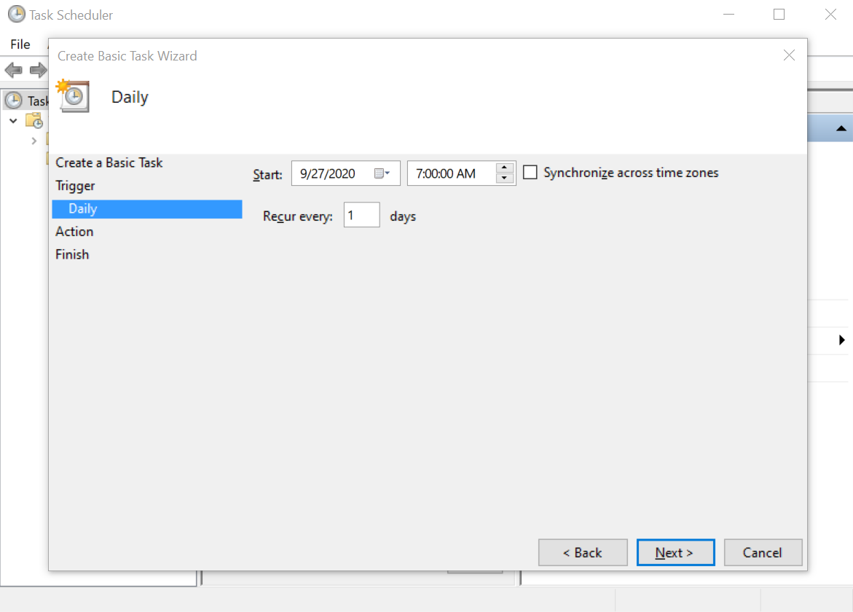The height and width of the screenshot is (612, 853).
Task: Select the Finish wizard step
Action: (x=72, y=254)
